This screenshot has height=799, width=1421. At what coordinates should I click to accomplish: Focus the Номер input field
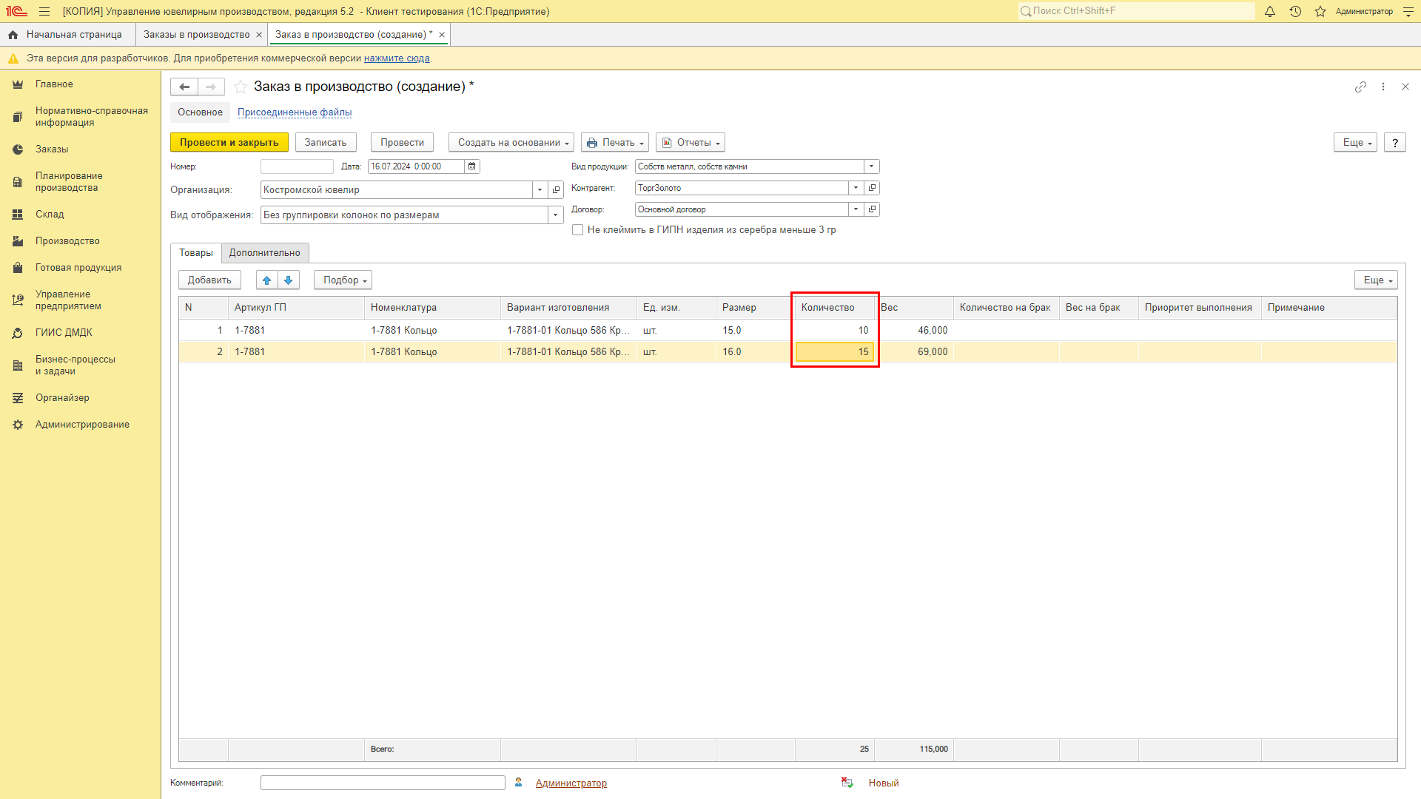pos(297,166)
